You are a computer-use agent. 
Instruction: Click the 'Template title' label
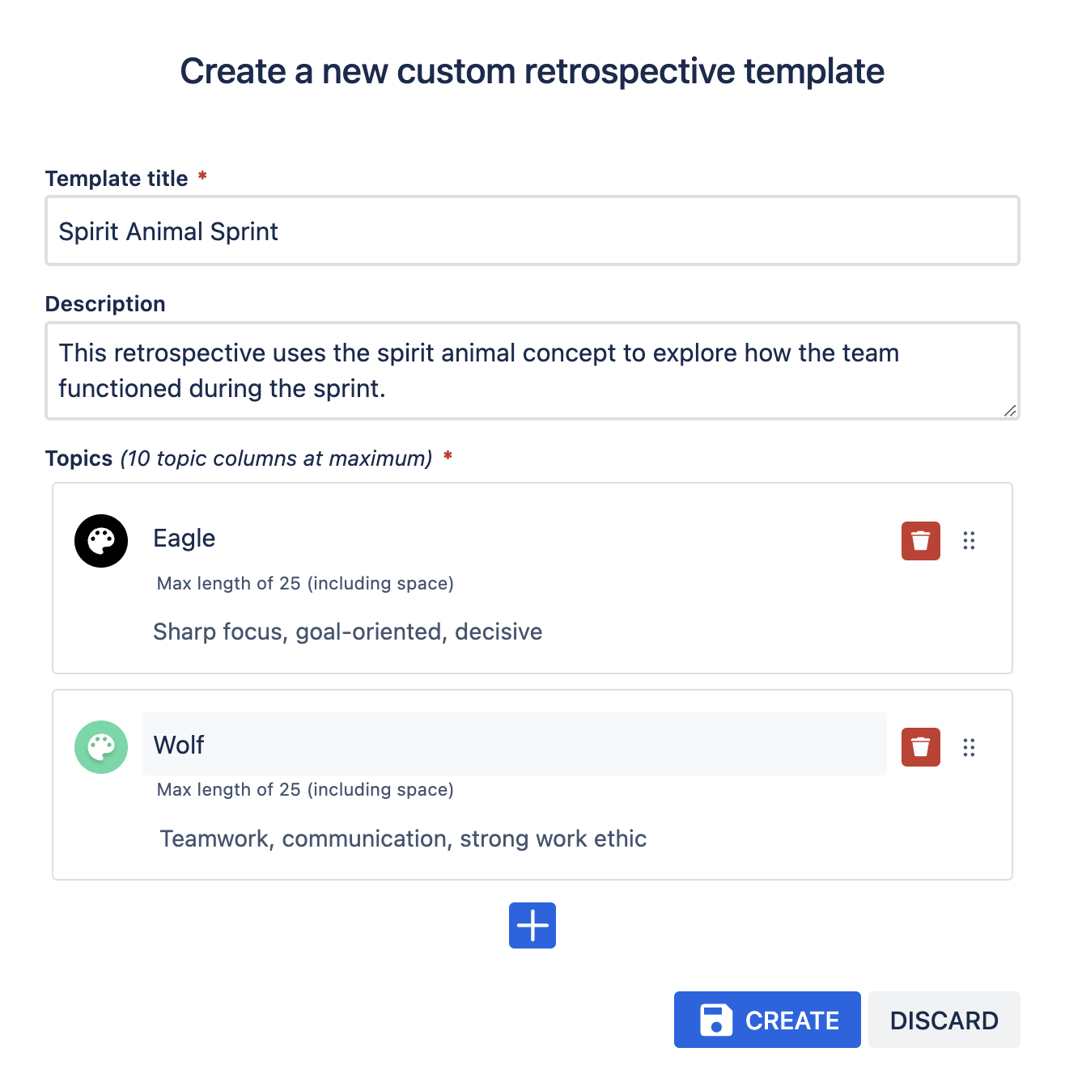tap(117, 179)
